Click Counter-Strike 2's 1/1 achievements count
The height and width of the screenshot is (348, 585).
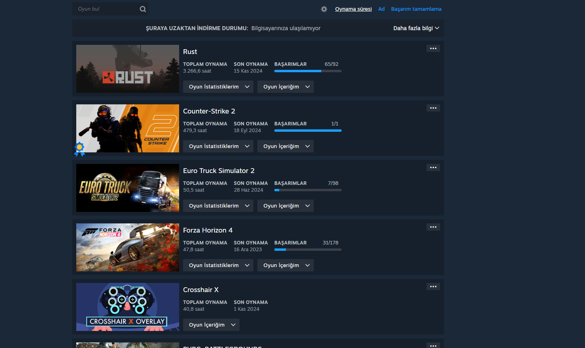click(335, 124)
